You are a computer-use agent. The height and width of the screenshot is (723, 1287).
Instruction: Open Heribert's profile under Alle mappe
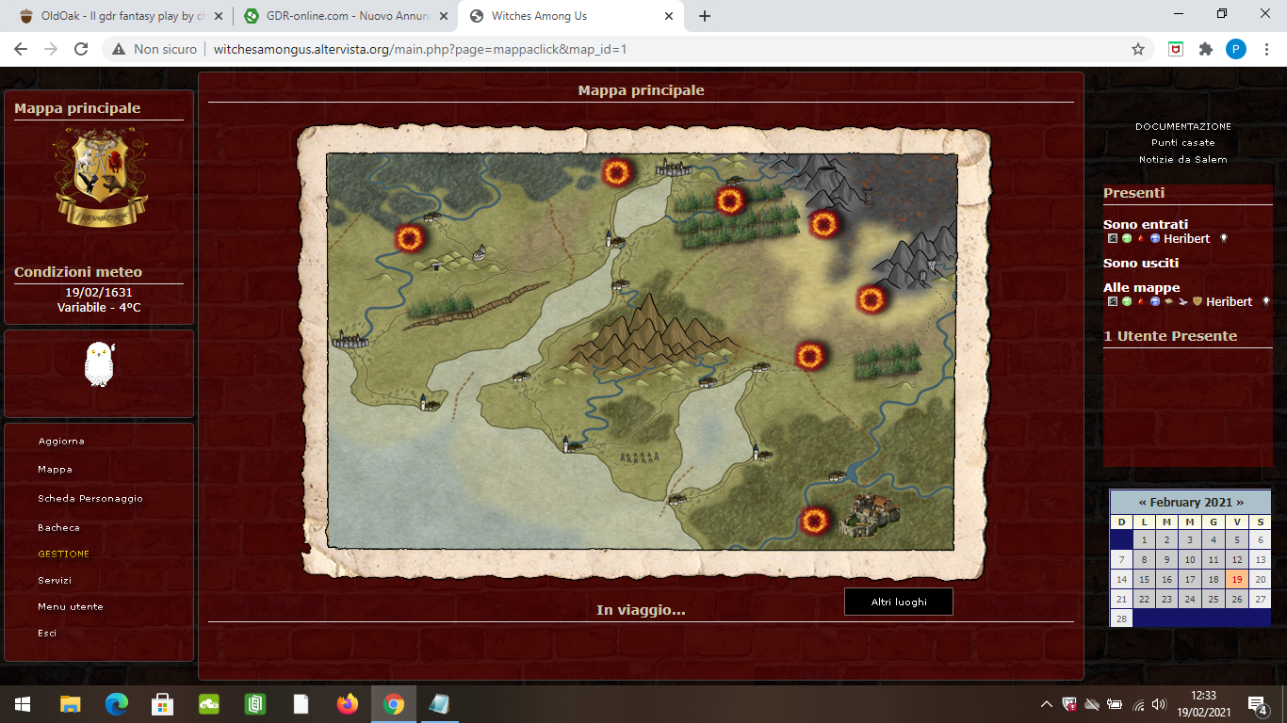1230,301
